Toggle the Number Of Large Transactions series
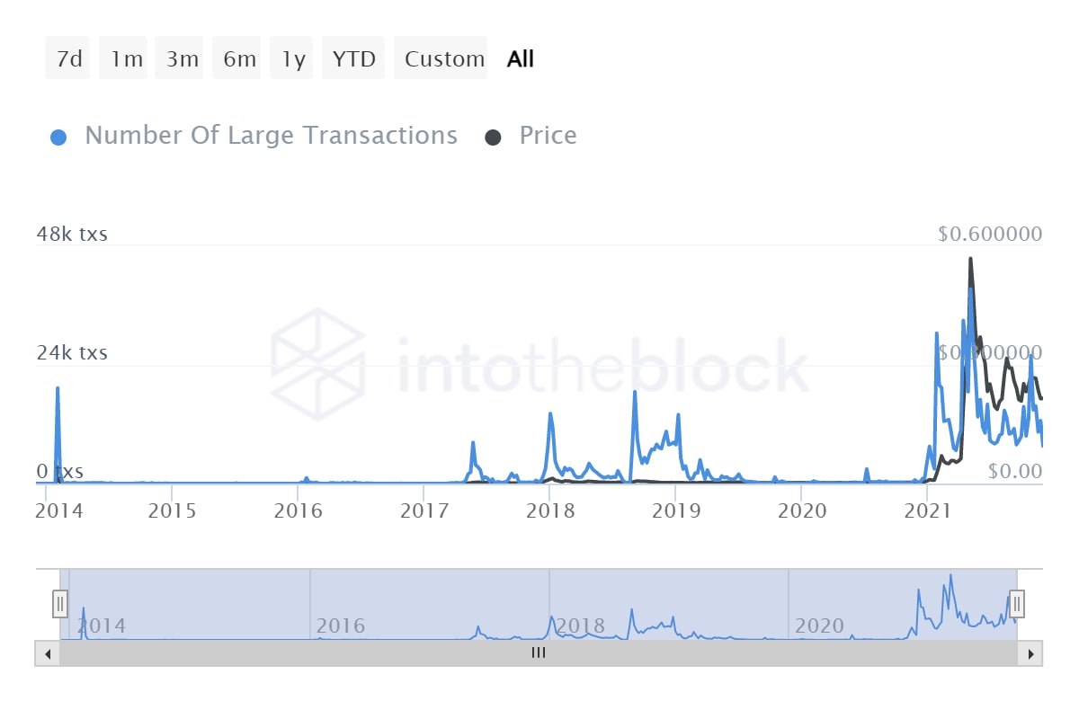1079x719 pixels. pyautogui.click(x=270, y=135)
